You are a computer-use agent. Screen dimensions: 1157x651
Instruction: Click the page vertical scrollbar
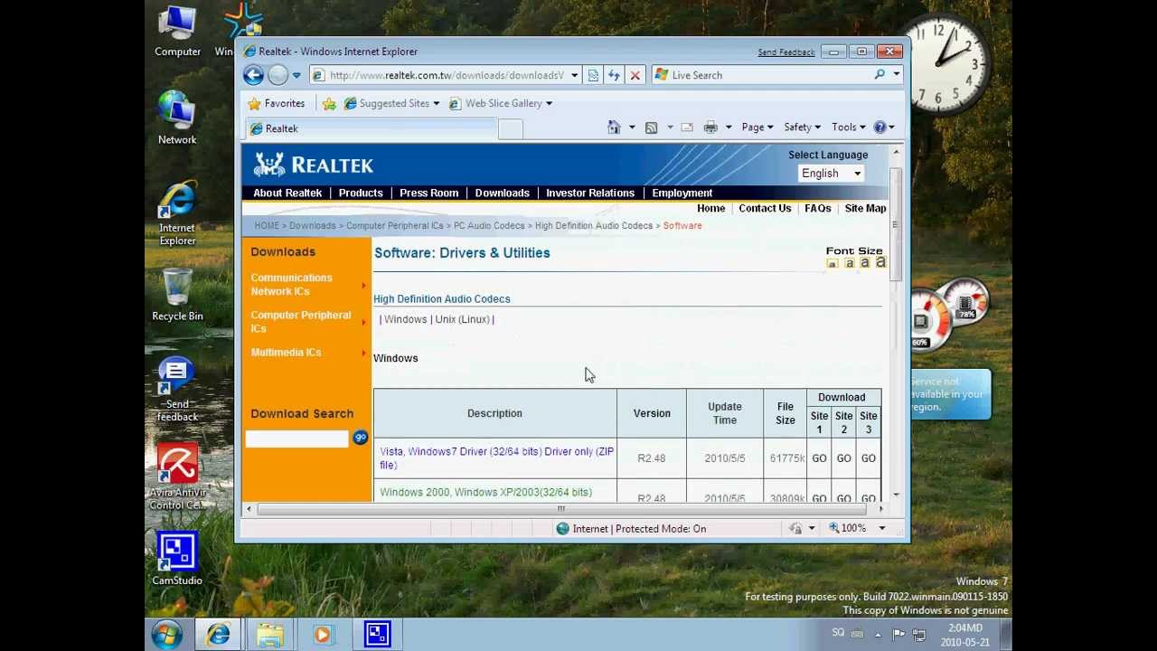click(896, 226)
